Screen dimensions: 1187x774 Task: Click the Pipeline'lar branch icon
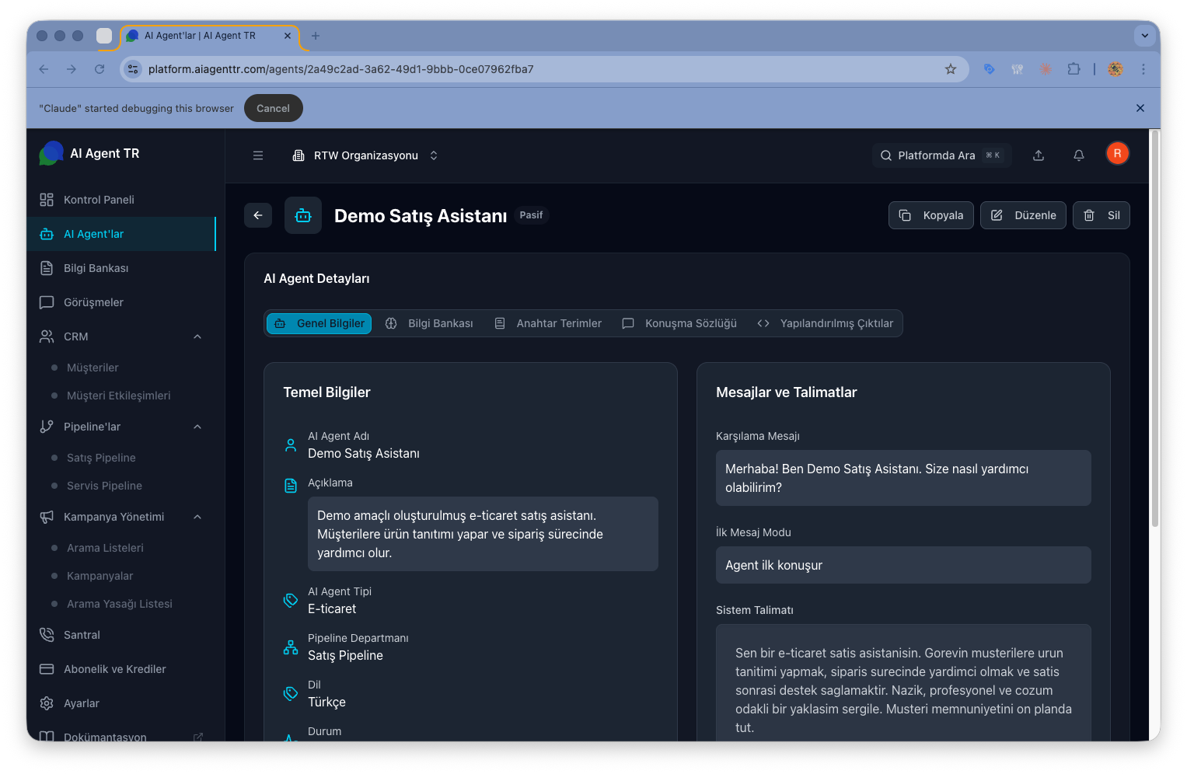pyautogui.click(x=47, y=427)
